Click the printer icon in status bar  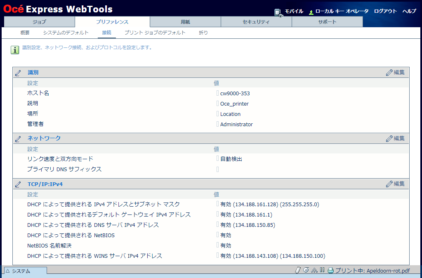330,271
